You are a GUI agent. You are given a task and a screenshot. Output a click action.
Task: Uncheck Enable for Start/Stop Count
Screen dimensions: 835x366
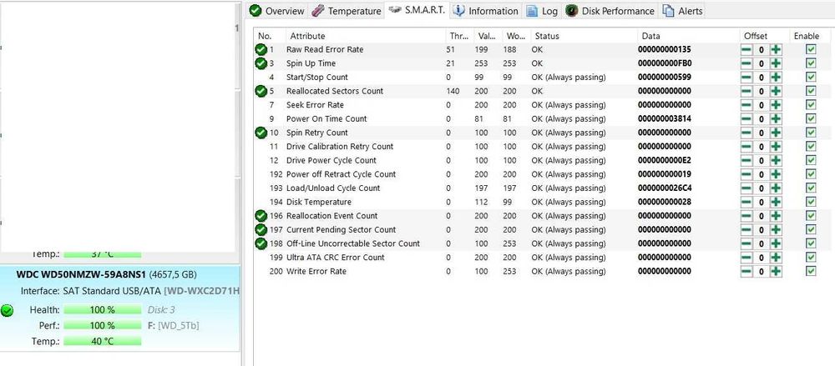pos(811,78)
